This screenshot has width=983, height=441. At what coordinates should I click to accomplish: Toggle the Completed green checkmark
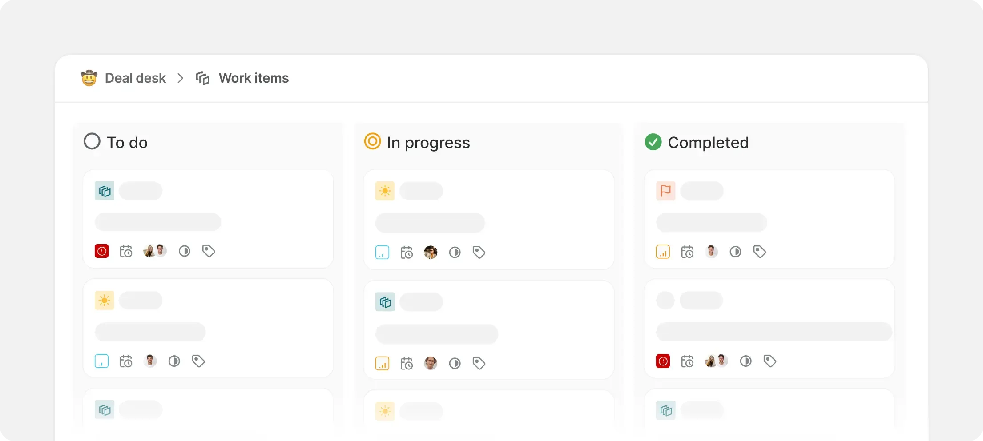(x=653, y=142)
